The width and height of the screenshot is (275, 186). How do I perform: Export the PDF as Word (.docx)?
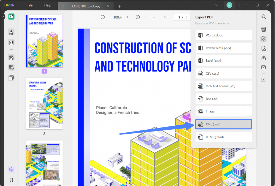pos(223,35)
